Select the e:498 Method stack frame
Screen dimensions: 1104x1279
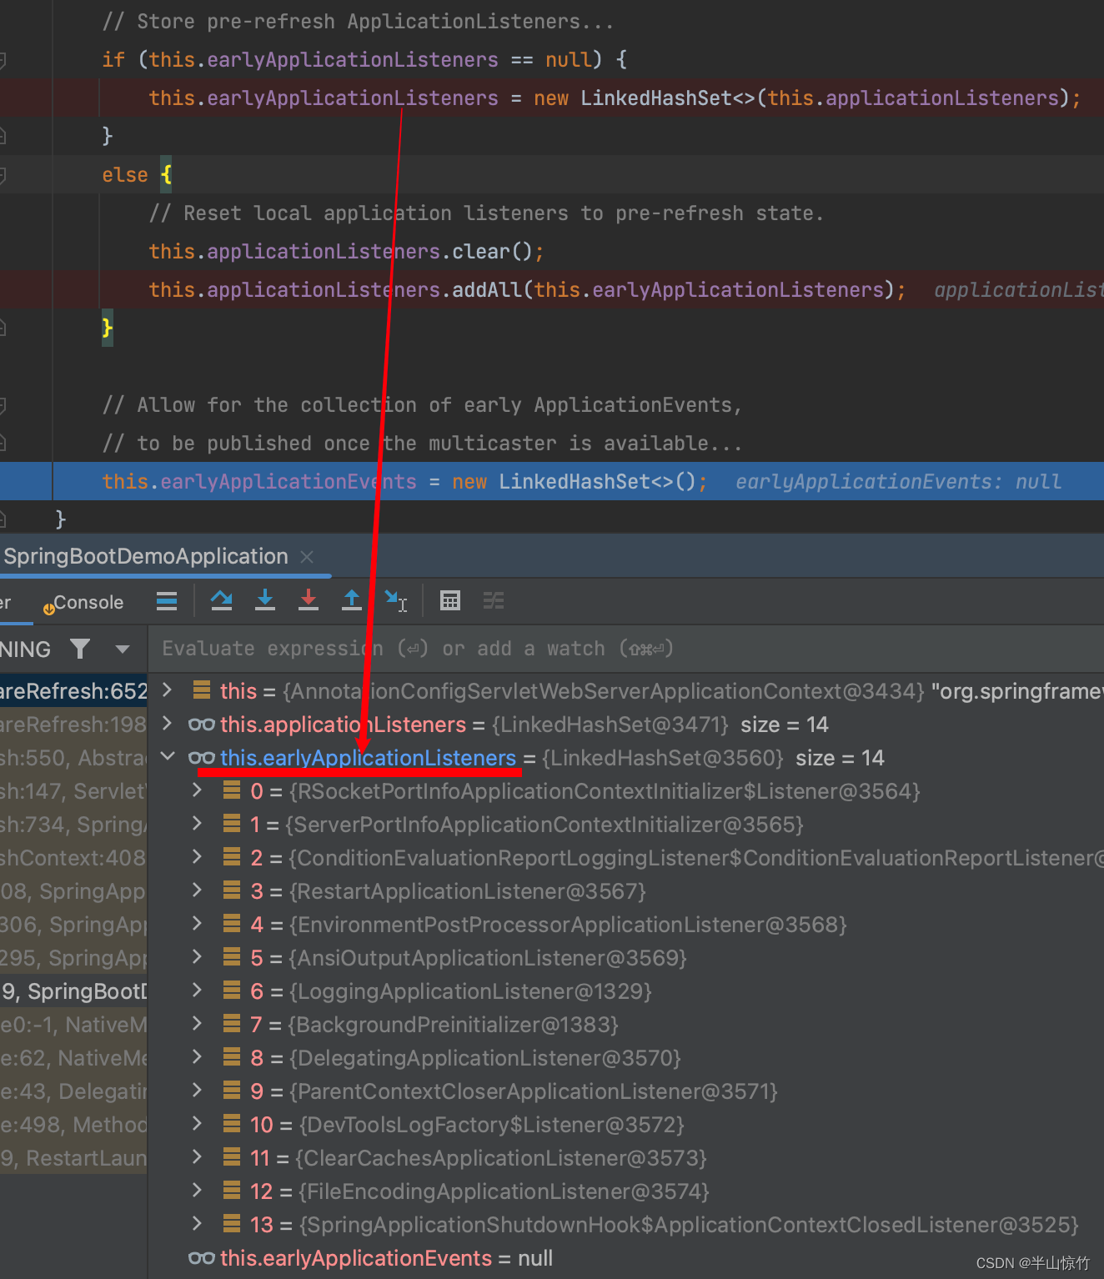73,1125
